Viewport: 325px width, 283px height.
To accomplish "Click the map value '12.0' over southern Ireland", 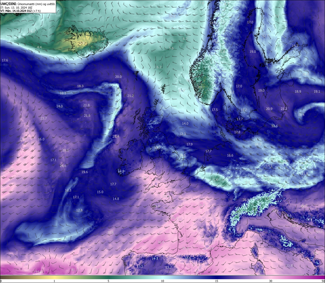I will 121,171.
